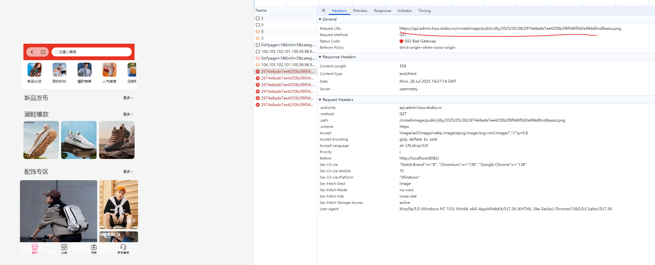
Task: Click the Request URL value link text
Action: coord(510,28)
